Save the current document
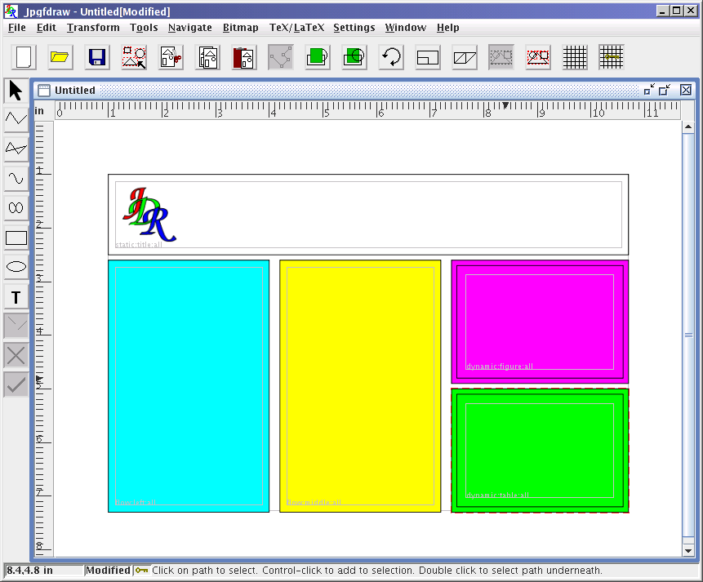 [96, 56]
